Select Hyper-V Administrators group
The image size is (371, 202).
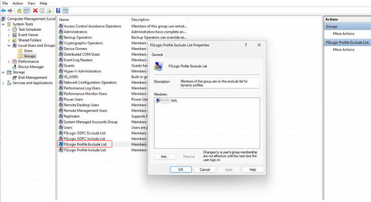click(82, 71)
